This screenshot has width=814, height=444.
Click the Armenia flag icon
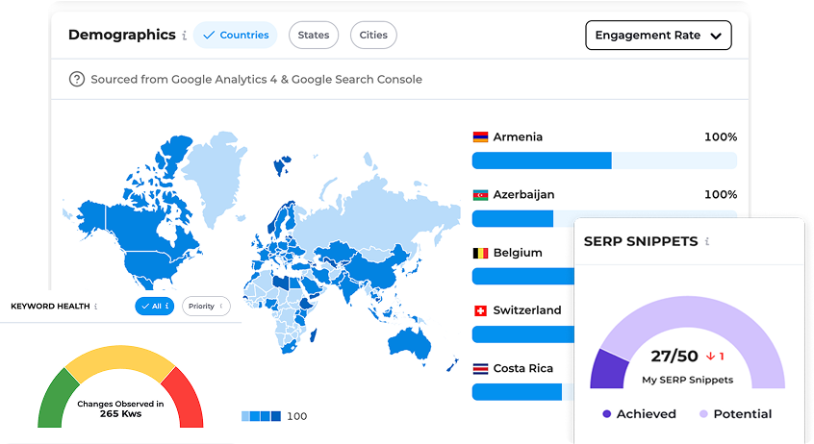pyautogui.click(x=480, y=137)
